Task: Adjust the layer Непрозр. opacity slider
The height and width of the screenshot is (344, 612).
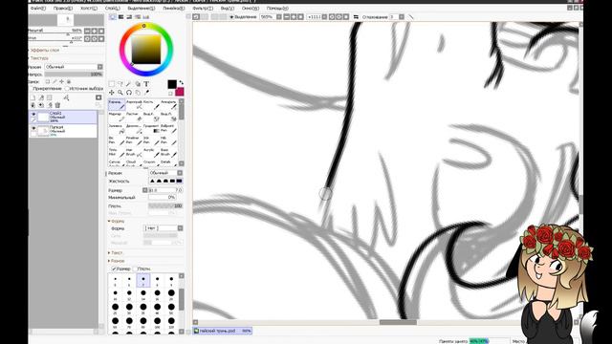Action: (74, 75)
